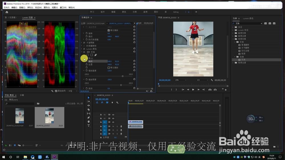Viewport: 285px width, 160px height.
Task: Hide V3 track output eye
Action: 113,115
